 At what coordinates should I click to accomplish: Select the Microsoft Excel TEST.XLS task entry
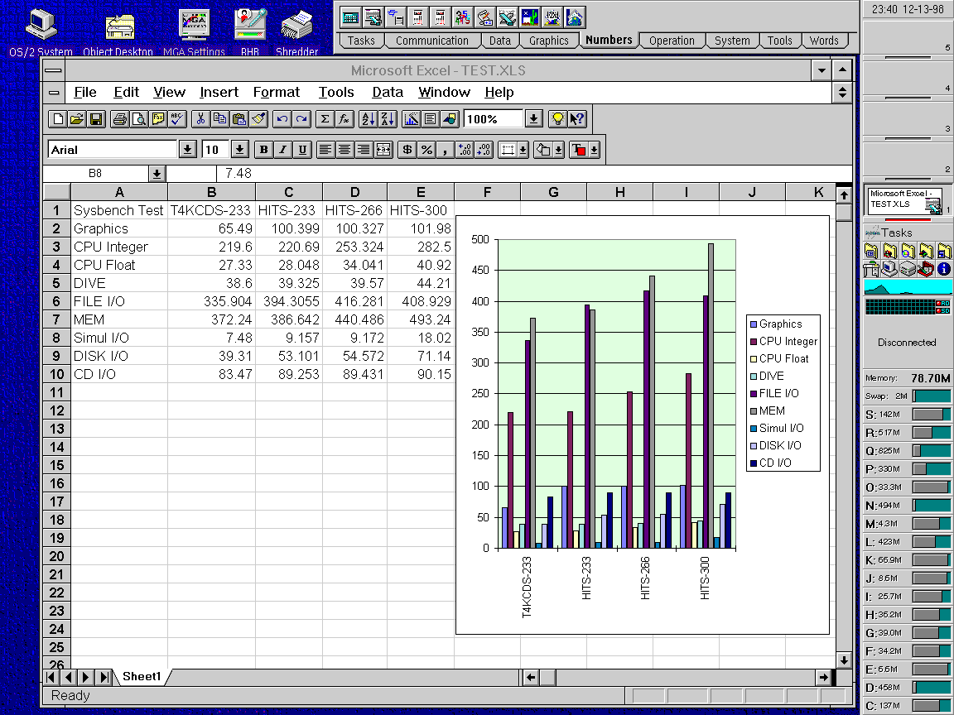click(x=904, y=200)
